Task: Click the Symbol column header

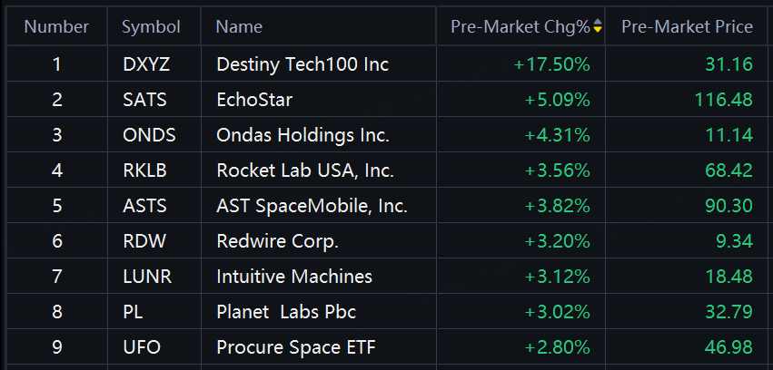Action: click(152, 27)
